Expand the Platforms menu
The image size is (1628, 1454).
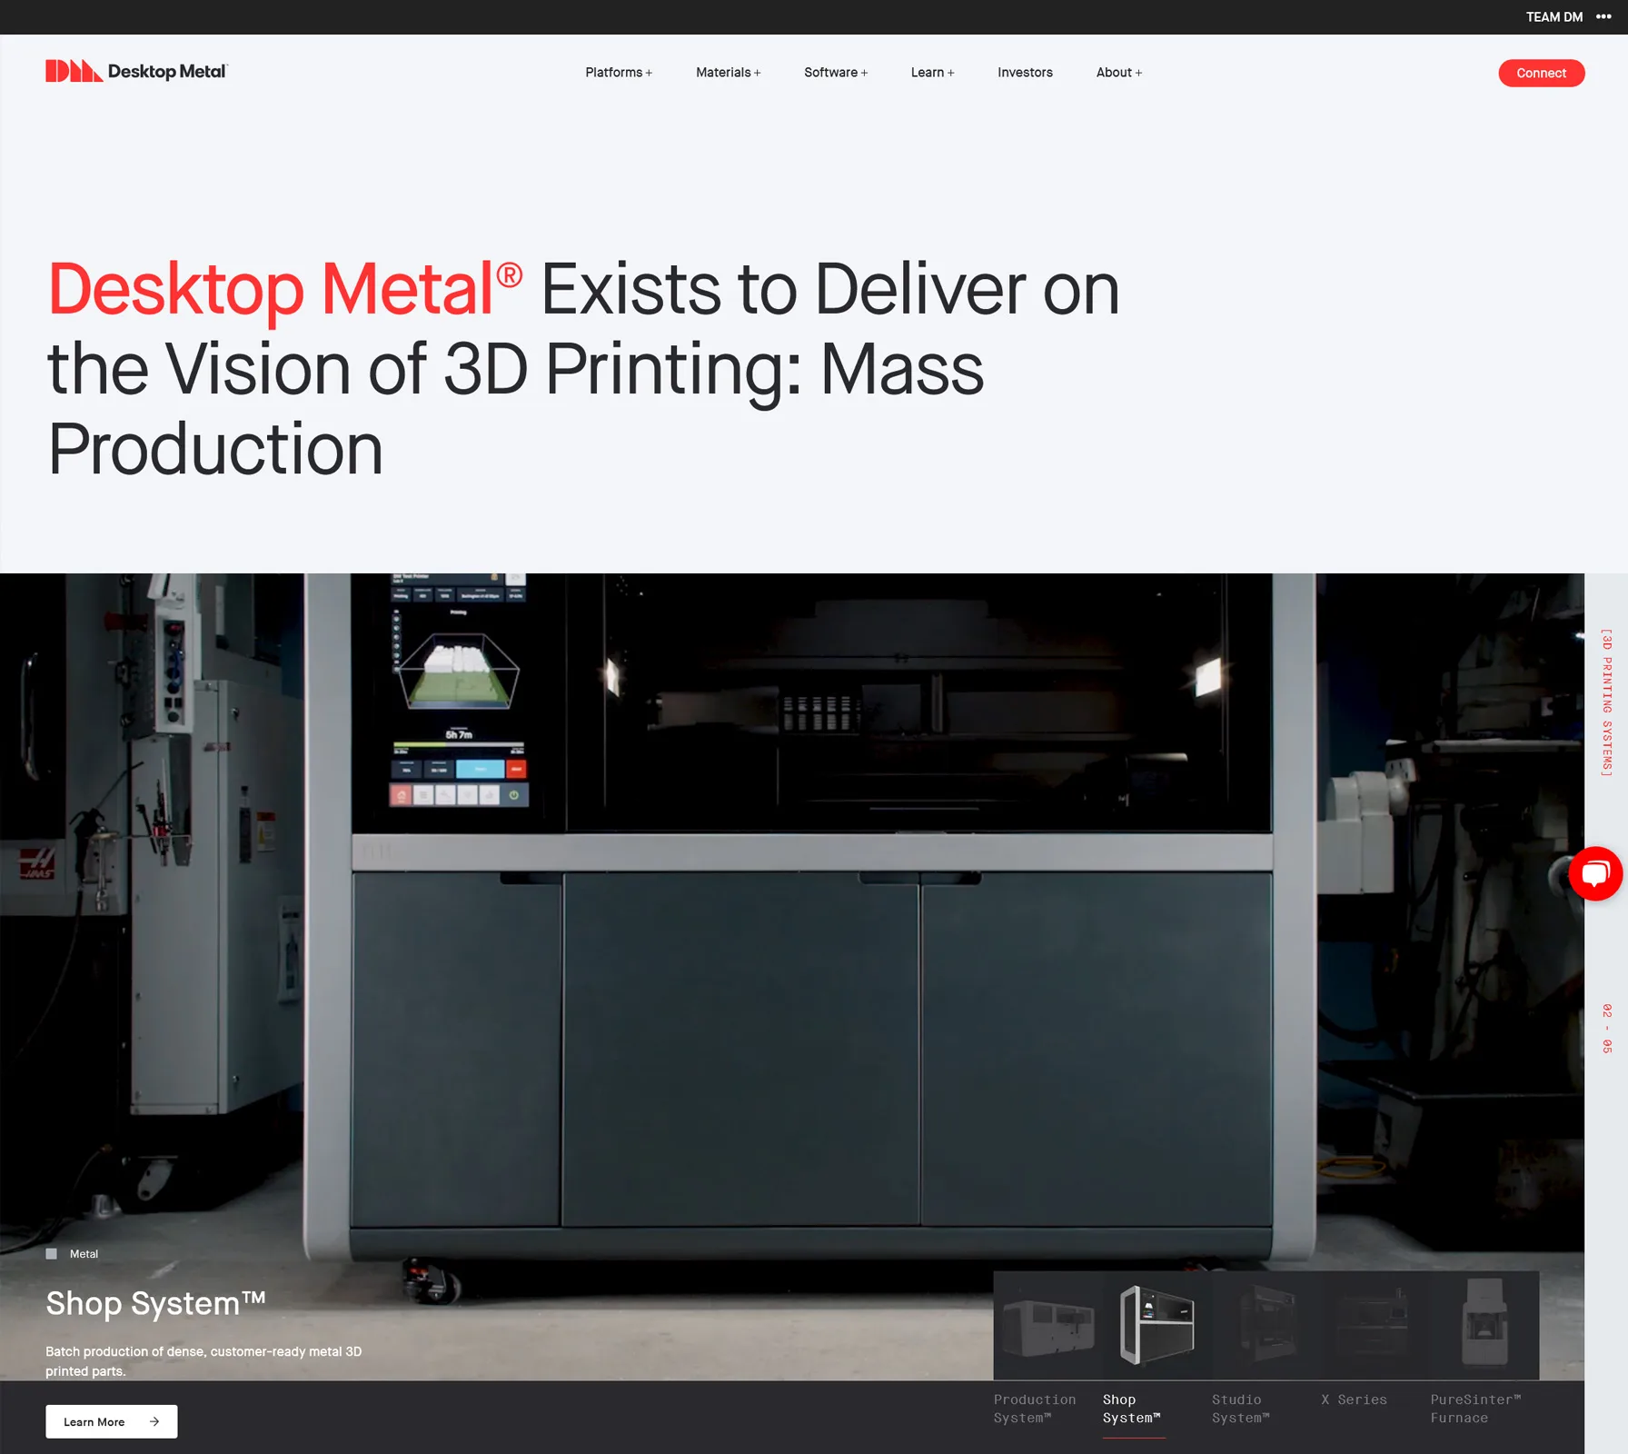click(x=619, y=73)
